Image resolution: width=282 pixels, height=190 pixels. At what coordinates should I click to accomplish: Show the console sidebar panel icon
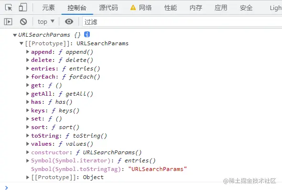(8, 22)
